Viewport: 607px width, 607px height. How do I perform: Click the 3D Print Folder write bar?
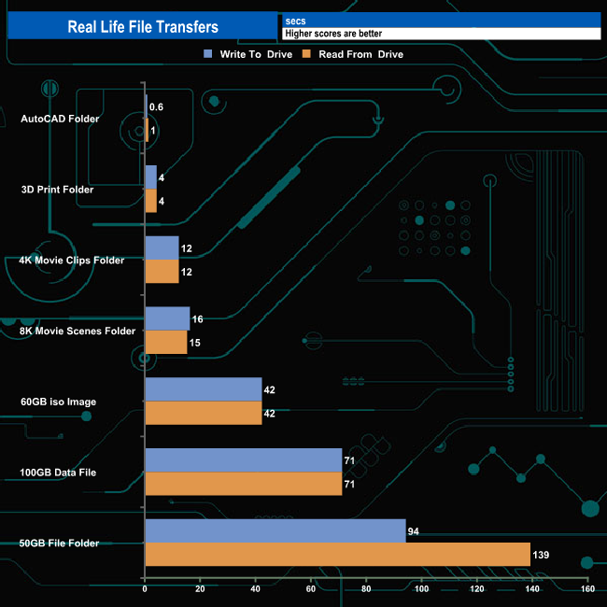point(151,177)
